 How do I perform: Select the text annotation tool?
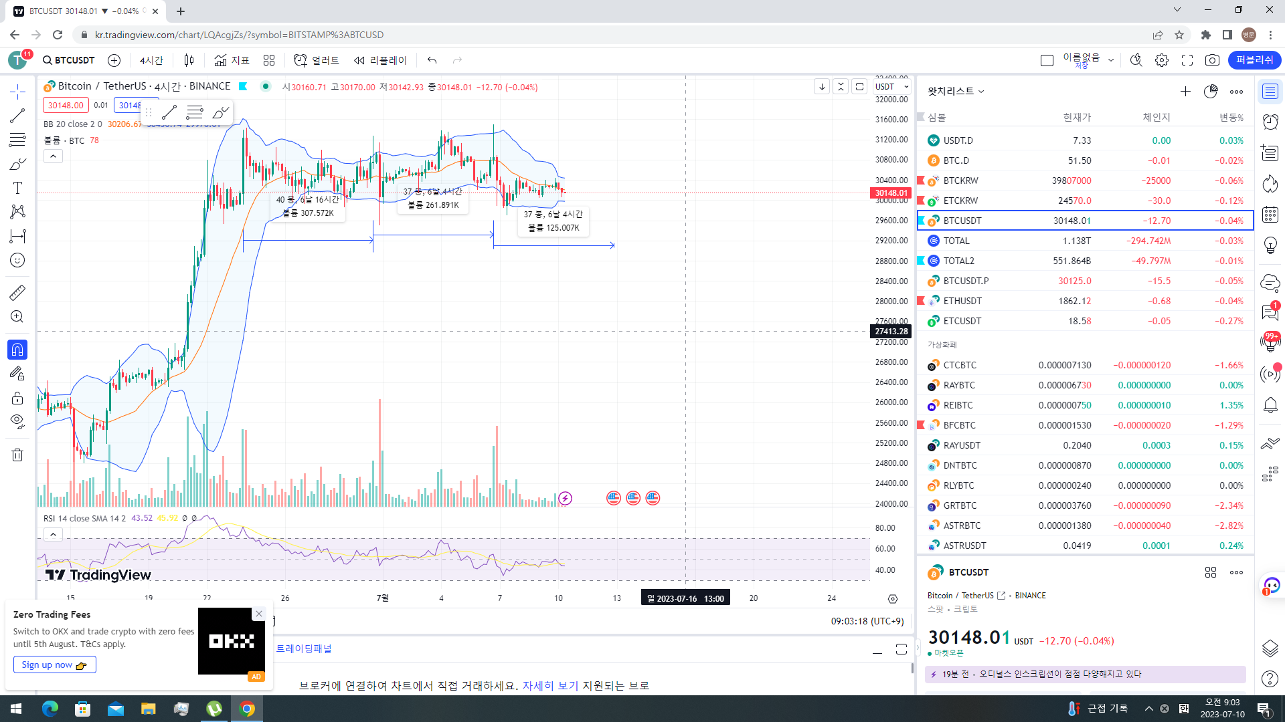click(x=17, y=188)
